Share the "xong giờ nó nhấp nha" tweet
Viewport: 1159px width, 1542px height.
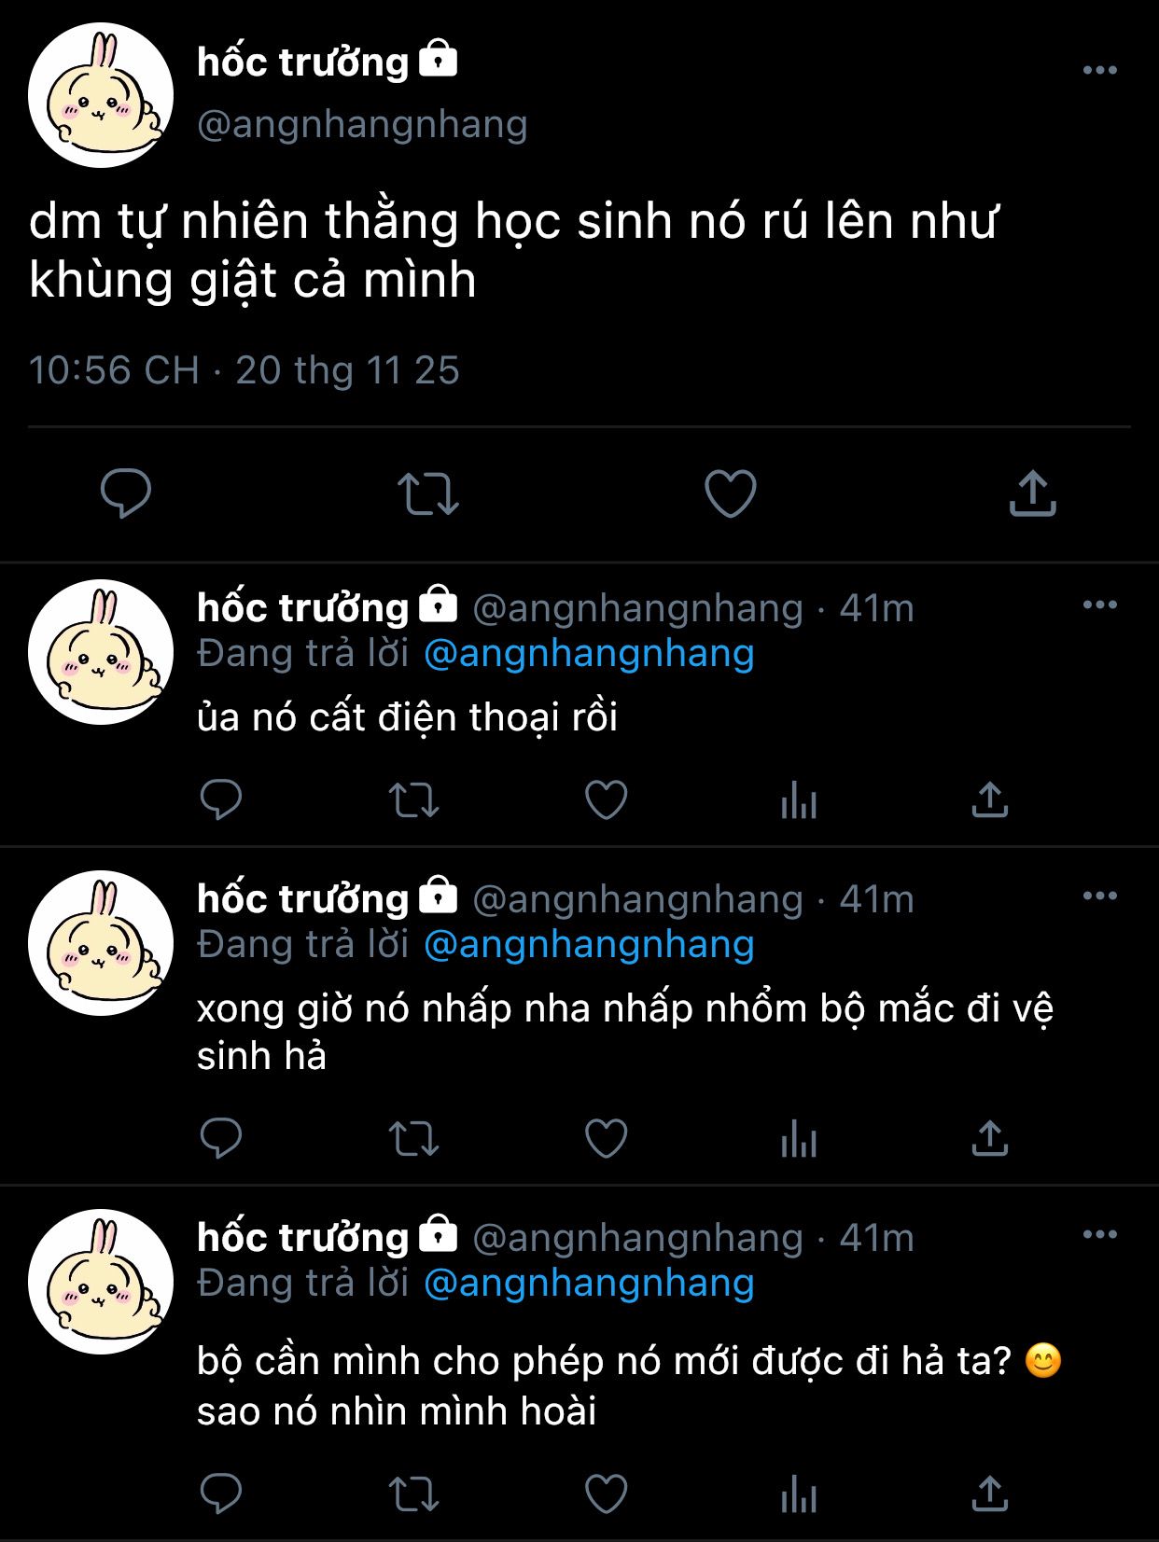pyautogui.click(x=989, y=1138)
